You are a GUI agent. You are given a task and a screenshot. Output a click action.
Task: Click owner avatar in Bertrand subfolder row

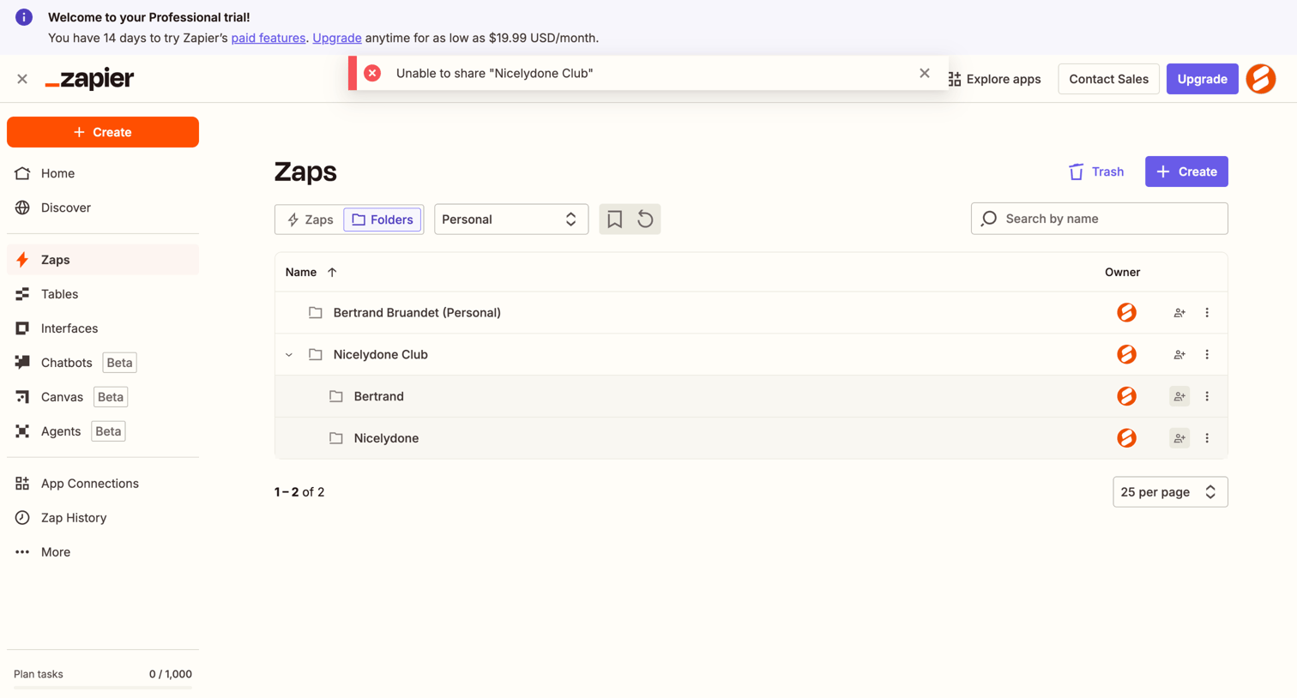coord(1126,396)
